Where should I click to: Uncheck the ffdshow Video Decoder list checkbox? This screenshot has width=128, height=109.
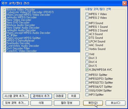4,10
